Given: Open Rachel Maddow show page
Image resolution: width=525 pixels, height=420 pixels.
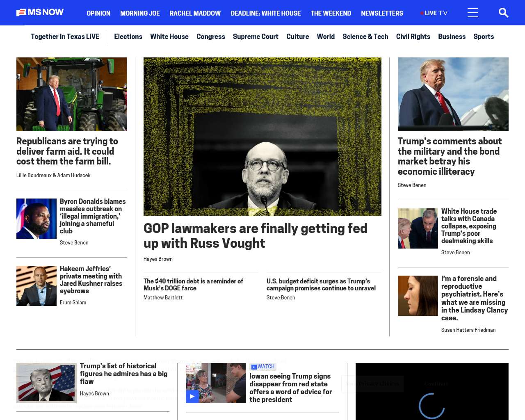Looking at the screenshot, I should click(195, 13).
